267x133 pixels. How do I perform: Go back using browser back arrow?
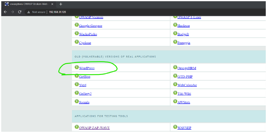(x=6, y=12)
